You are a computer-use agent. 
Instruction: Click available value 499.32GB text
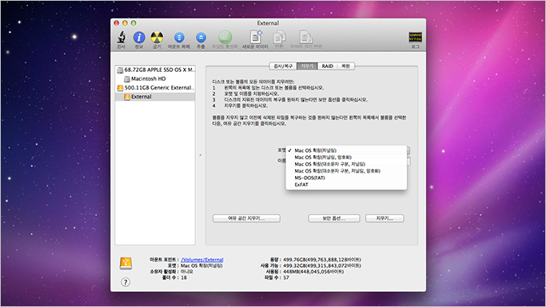[x=322, y=265]
